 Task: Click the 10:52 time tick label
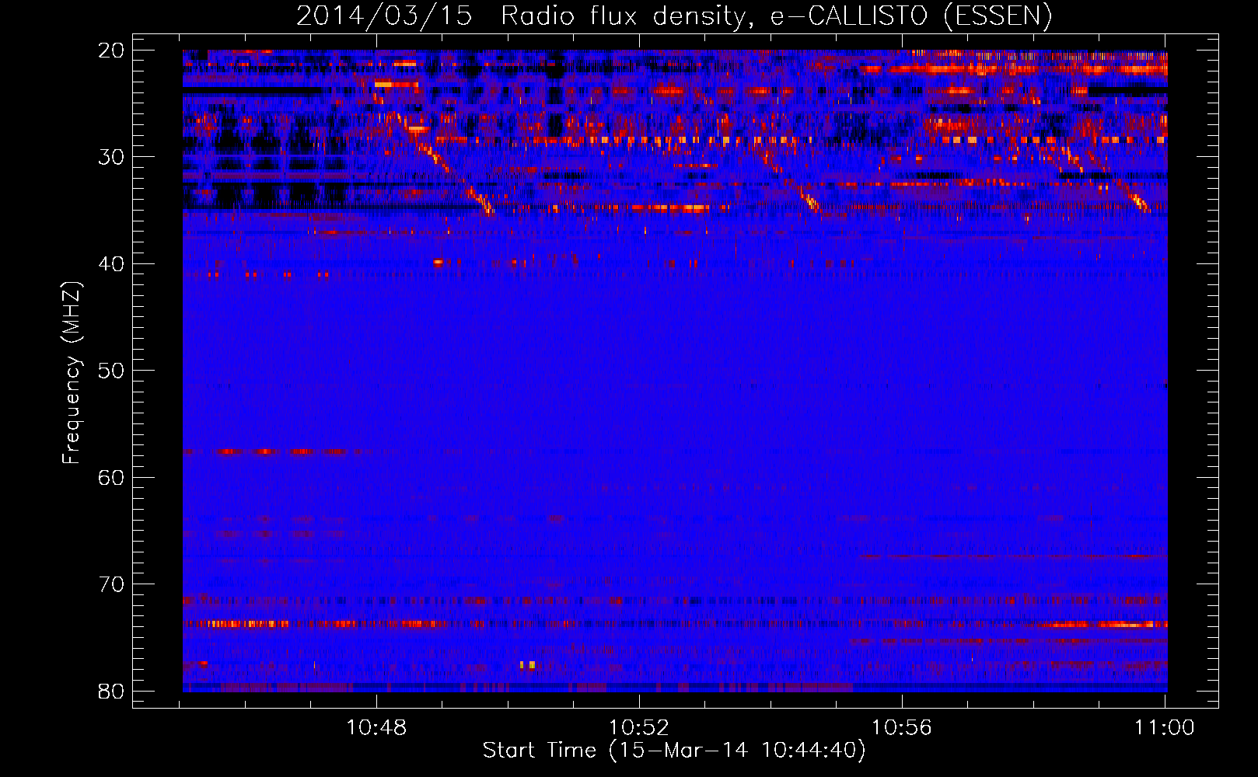pyautogui.click(x=639, y=728)
